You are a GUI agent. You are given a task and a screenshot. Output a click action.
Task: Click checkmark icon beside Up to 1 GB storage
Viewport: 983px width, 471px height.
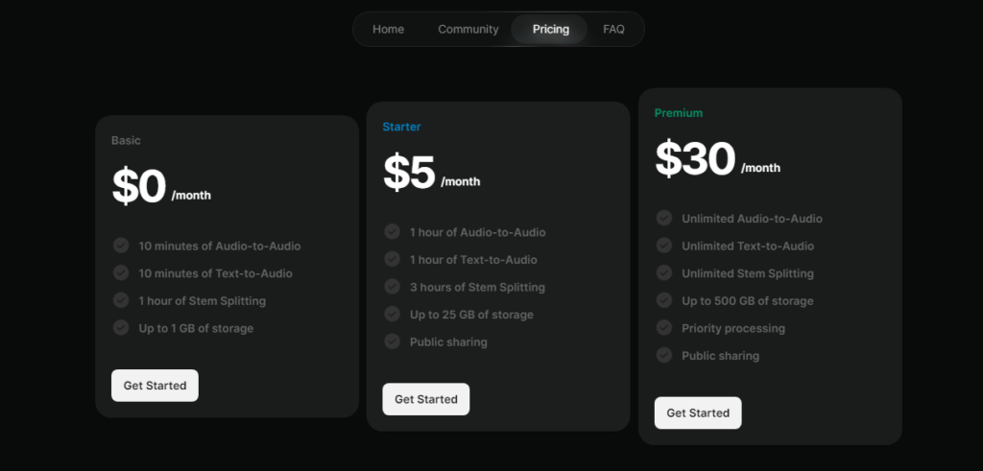click(121, 328)
